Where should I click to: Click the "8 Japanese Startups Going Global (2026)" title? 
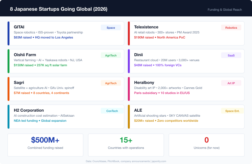pos(59,9)
